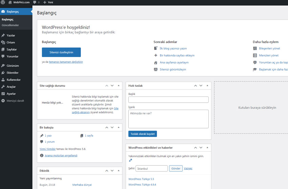Open temanızı tamamen değiştirin link
288x189 pixels.
point(66,62)
